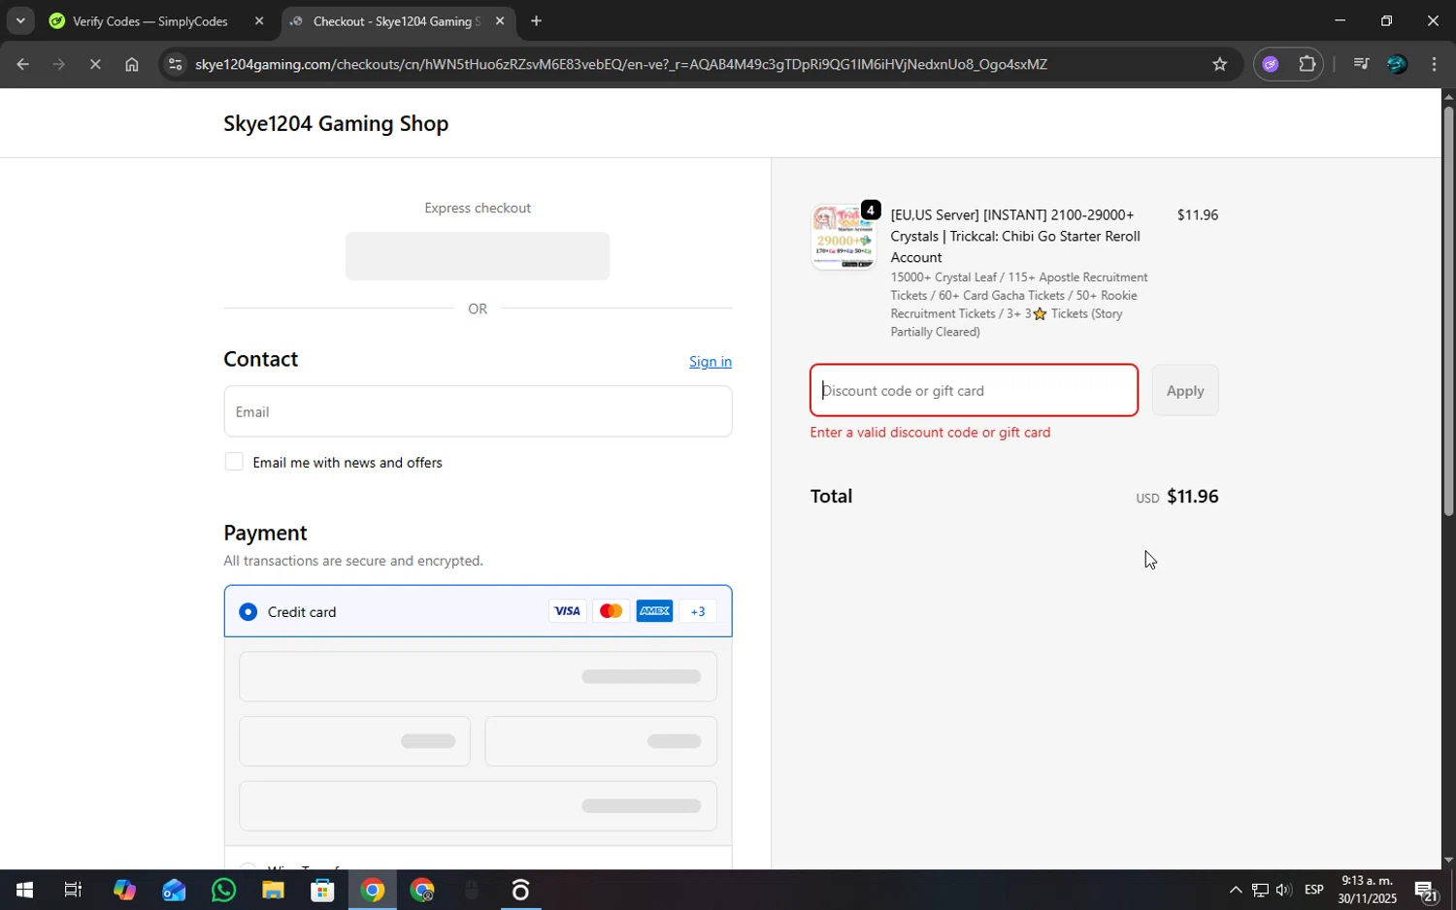Close the Verify Codes tab
Viewport: 1456px width, 910px height.
pyautogui.click(x=259, y=21)
